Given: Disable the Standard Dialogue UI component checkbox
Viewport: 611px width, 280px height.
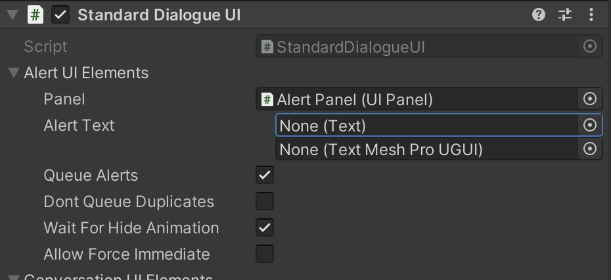Looking at the screenshot, I should [61, 15].
